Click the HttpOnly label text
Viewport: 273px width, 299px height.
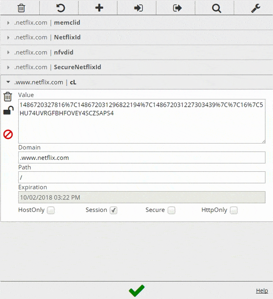click(x=214, y=210)
